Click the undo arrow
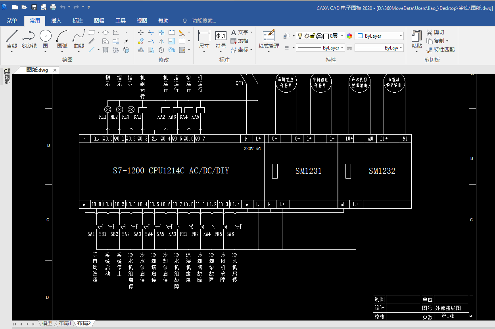495x329 pixels. tap(62, 7)
